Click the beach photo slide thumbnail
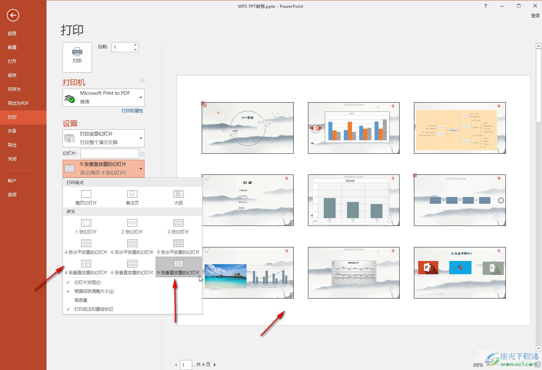Screen dimensions: 542x370 (x=248, y=272)
